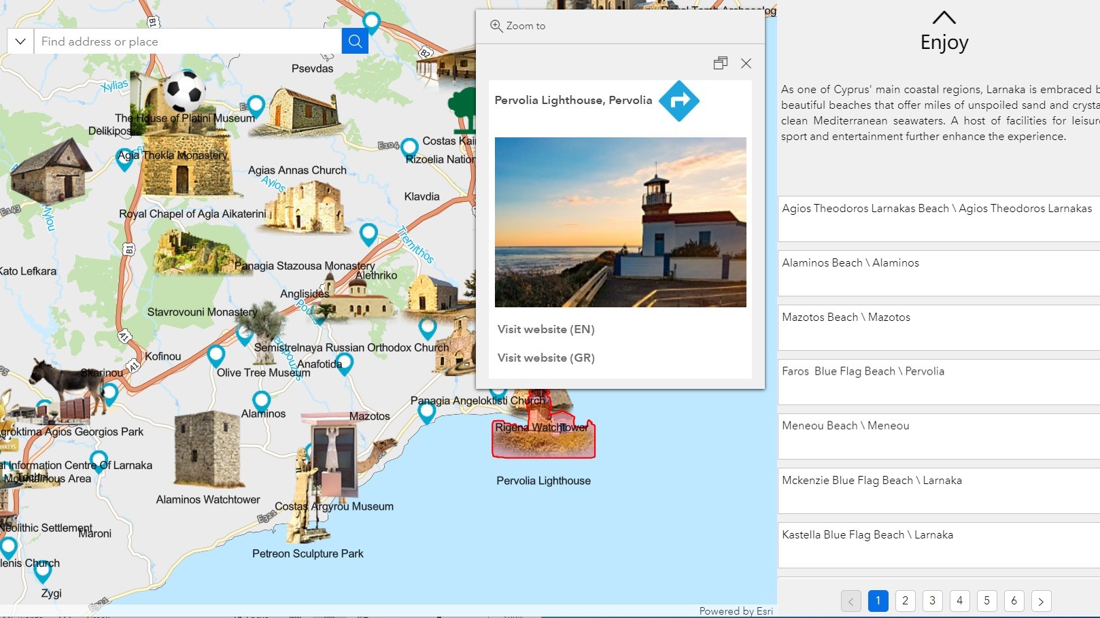Toggle the popup dock mode icon

coord(720,63)
